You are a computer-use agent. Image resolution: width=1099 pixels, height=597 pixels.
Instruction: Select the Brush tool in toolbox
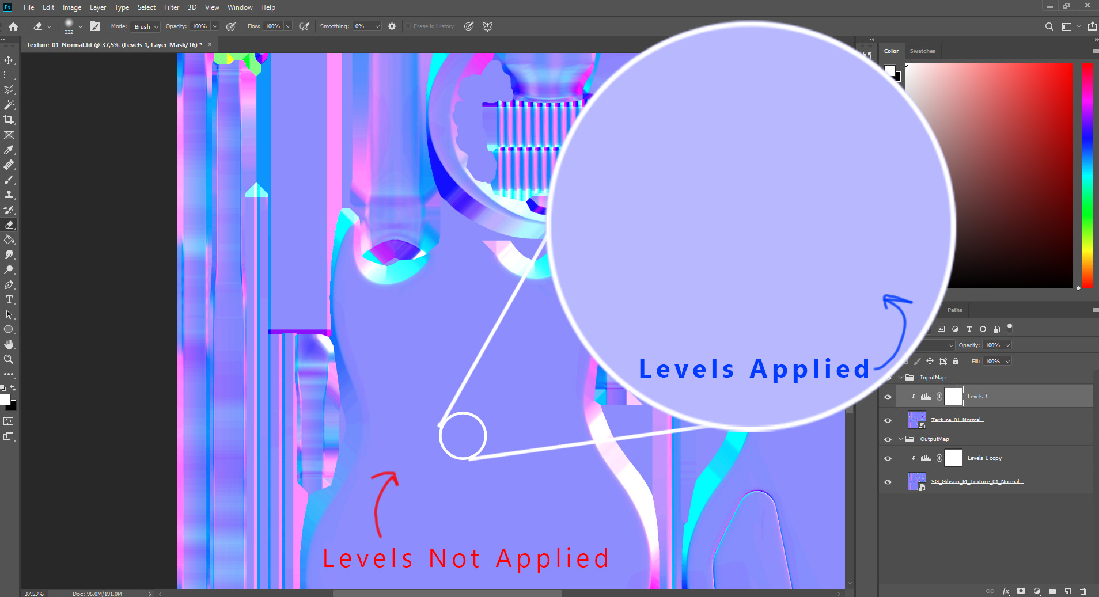click(x=9, y=180)
